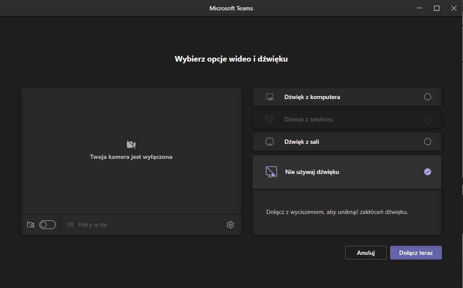Click the Dźwięk z komputera label
Viewport: 463px width, 288px height.
[x=312, y=97]
